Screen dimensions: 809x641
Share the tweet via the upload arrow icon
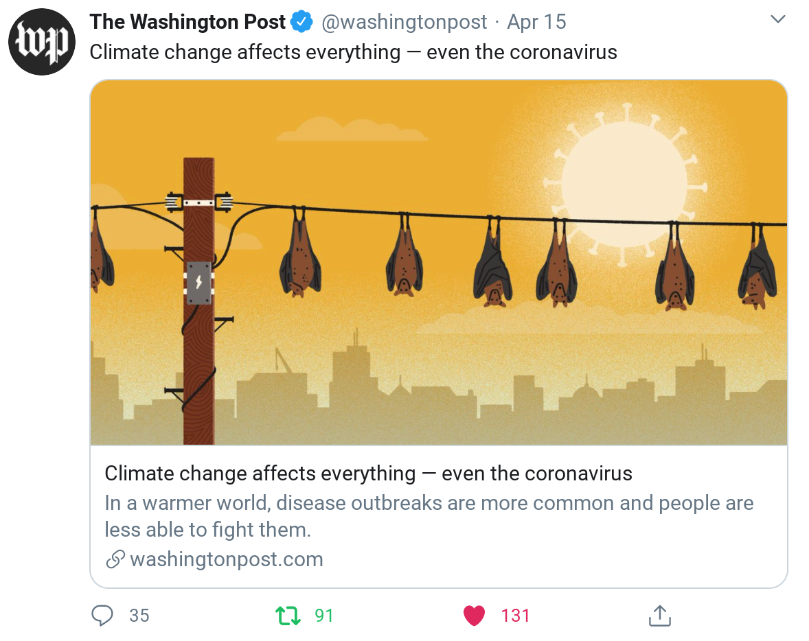click(659, 615)
